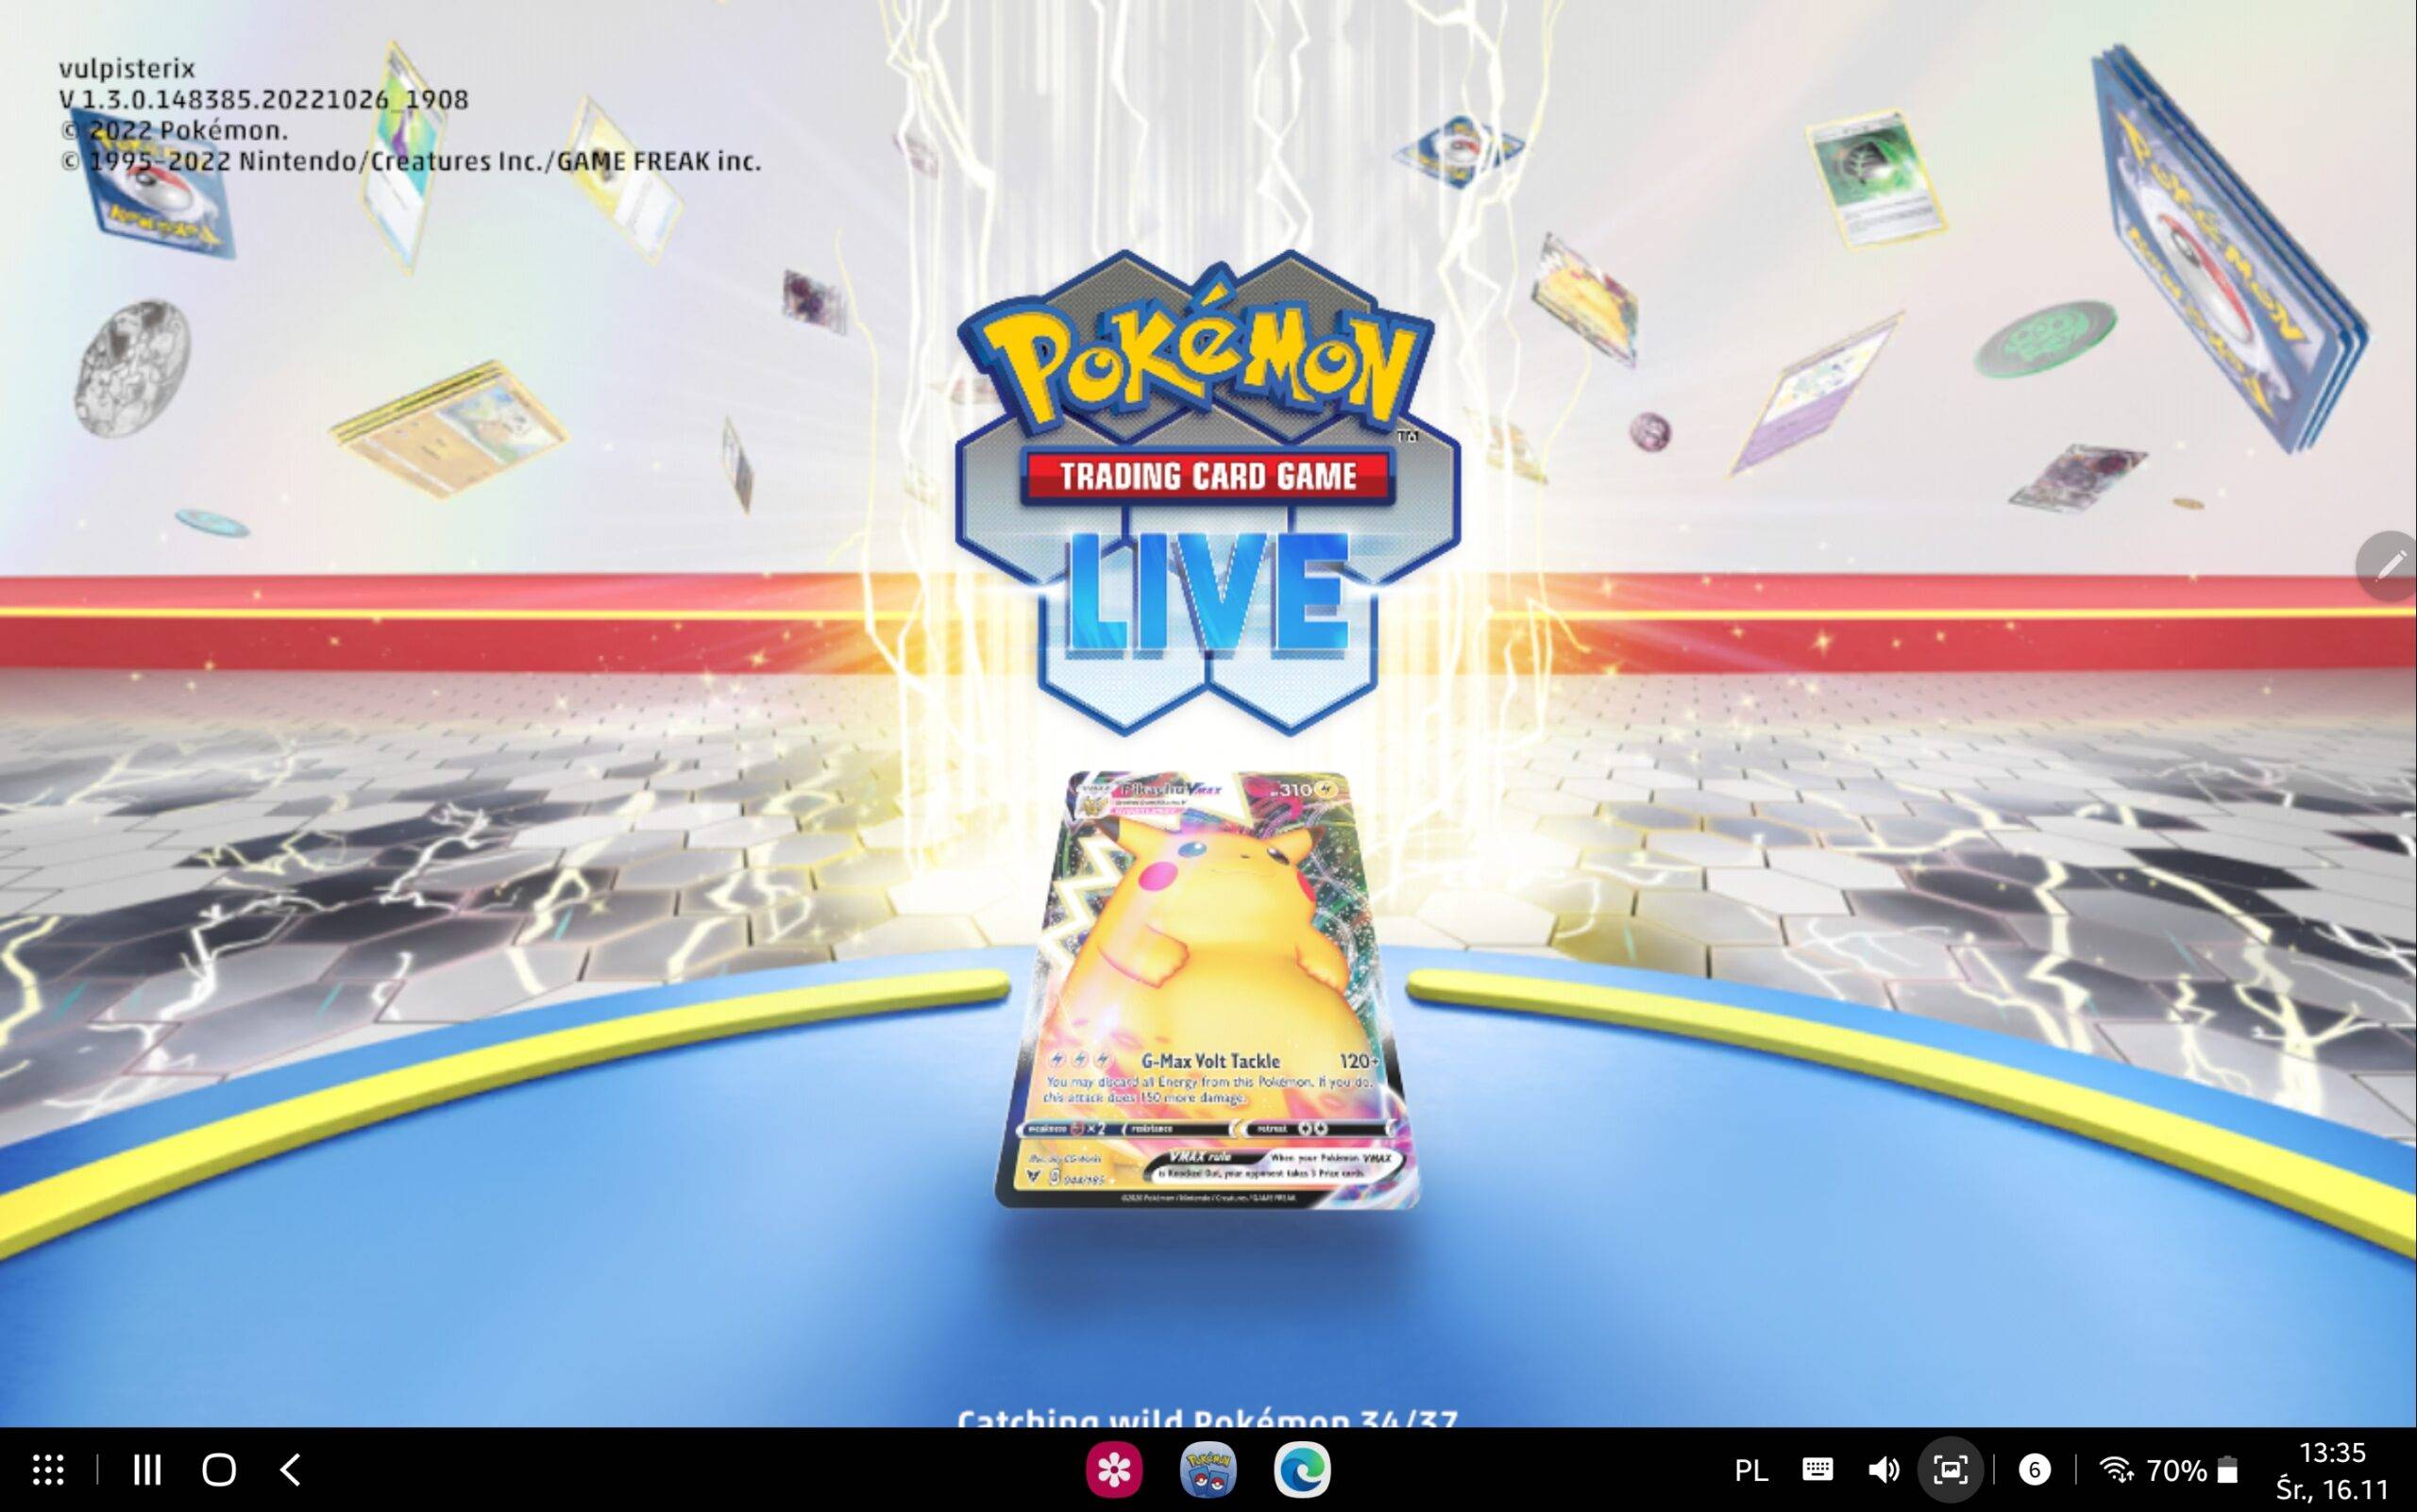Image resolution: width=2417 pixels, height=1512 pixels.
Task: Mute audio via the speaker icon
Action: click(x=1885, y=1470)
